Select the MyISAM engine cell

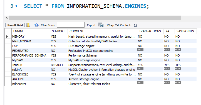point(31,60)
